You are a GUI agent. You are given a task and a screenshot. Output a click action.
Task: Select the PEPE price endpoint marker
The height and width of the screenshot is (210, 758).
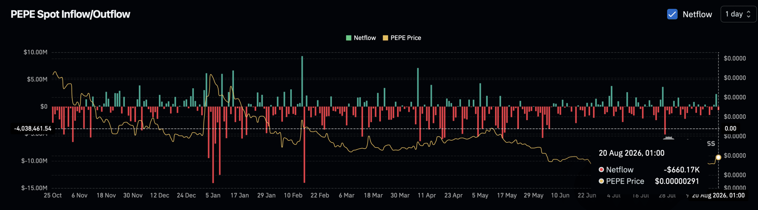(718, 157)
